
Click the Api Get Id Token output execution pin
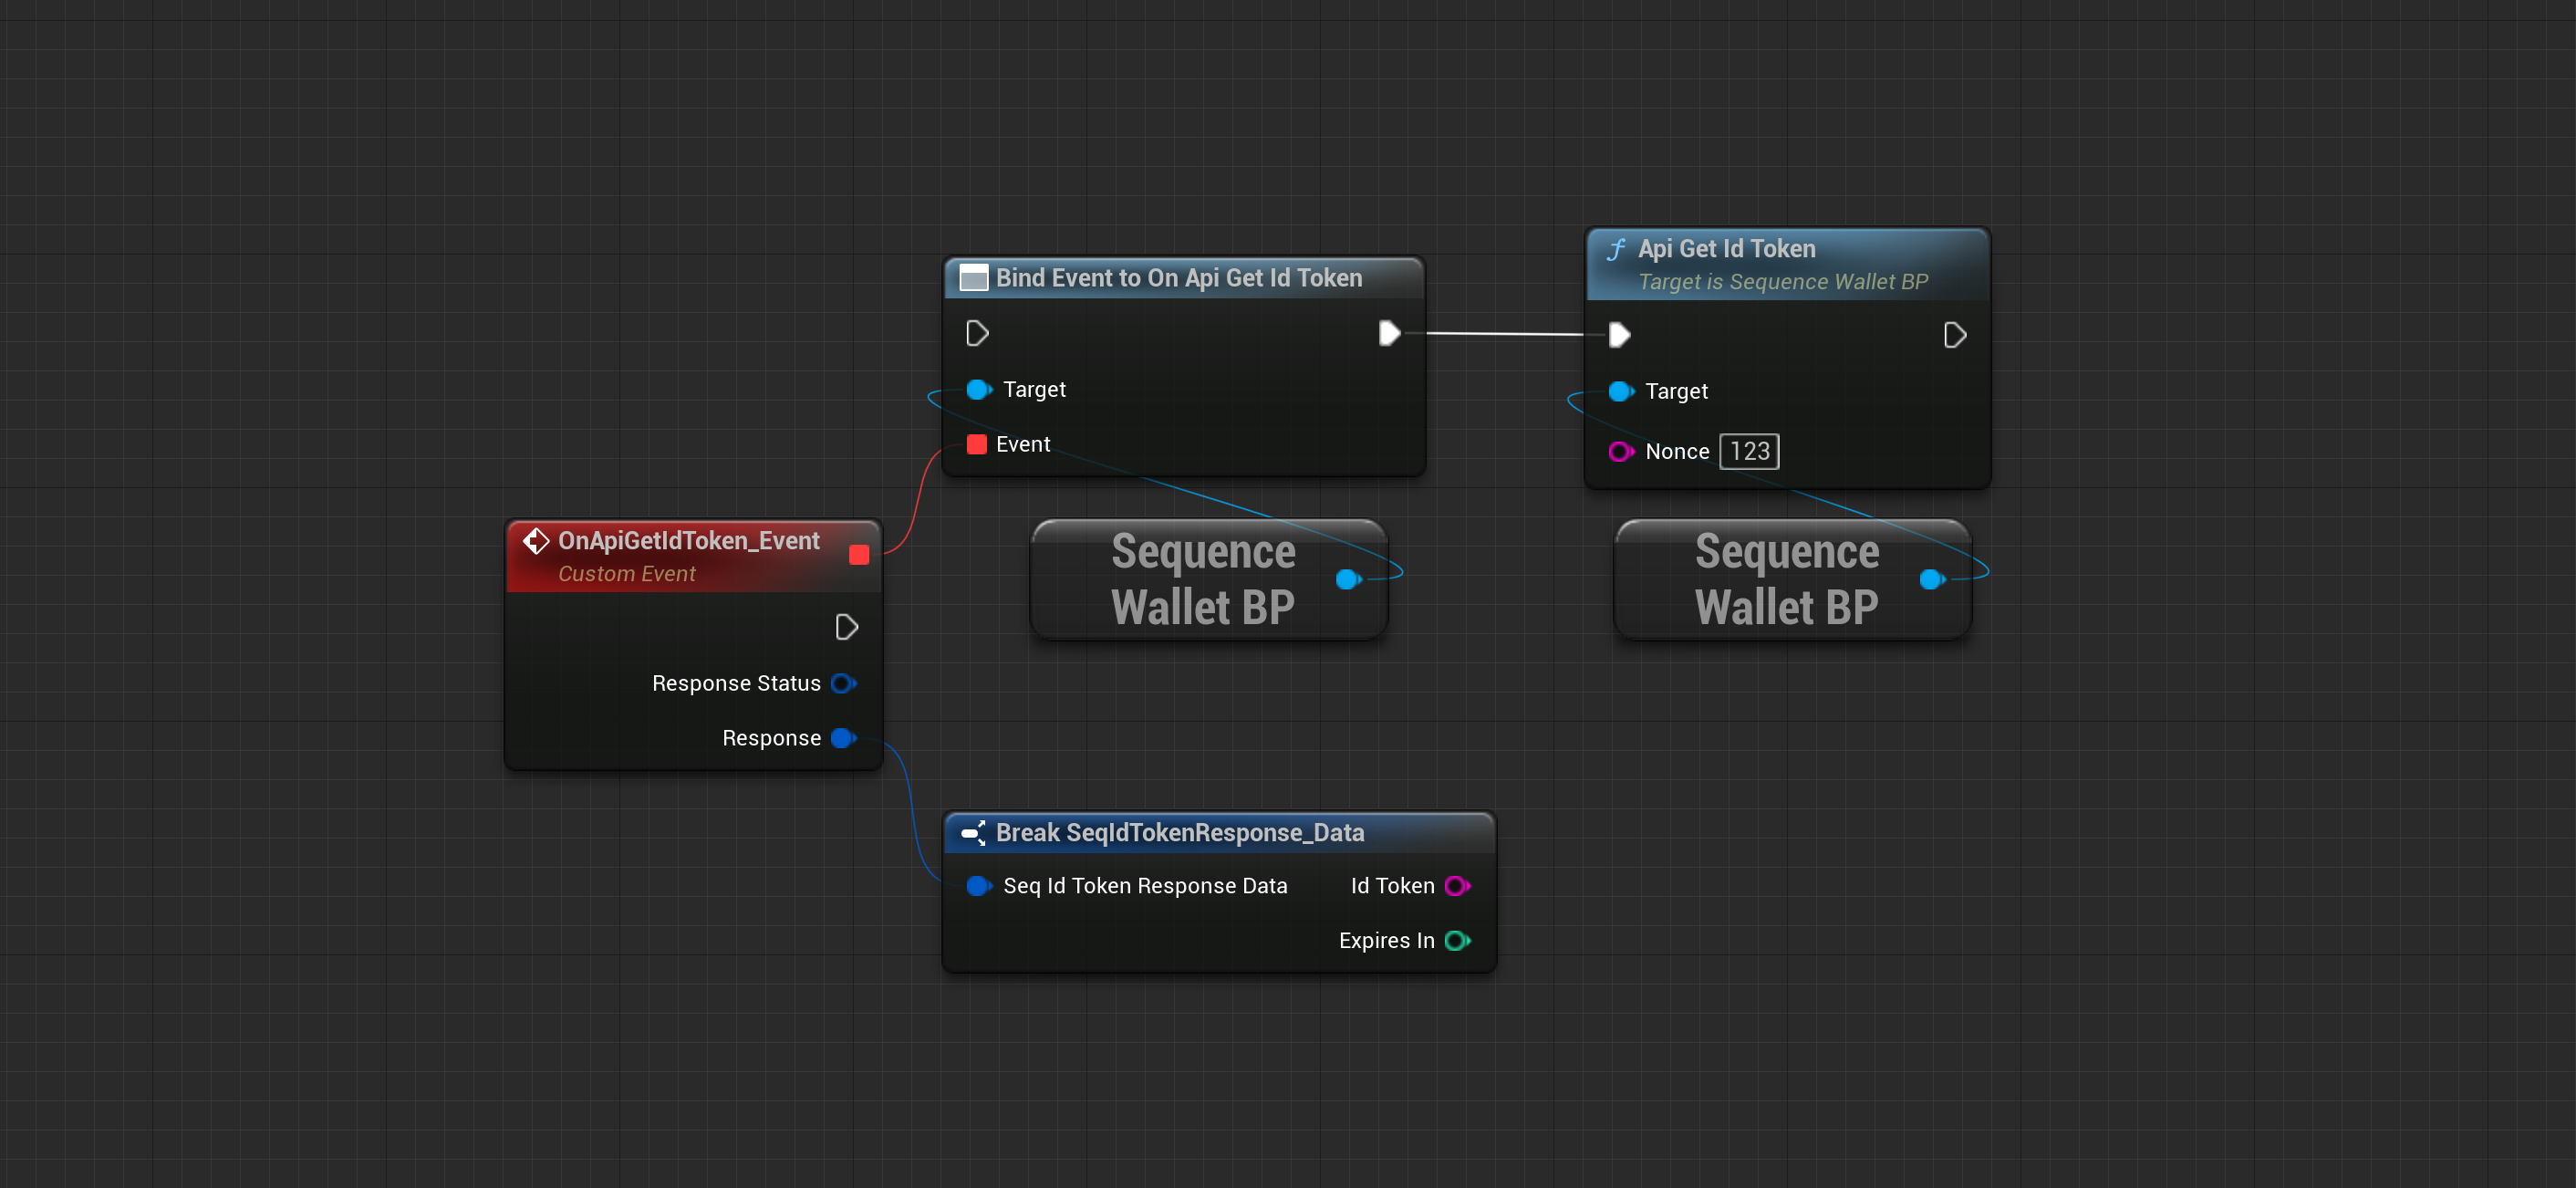pos(1954,335)
